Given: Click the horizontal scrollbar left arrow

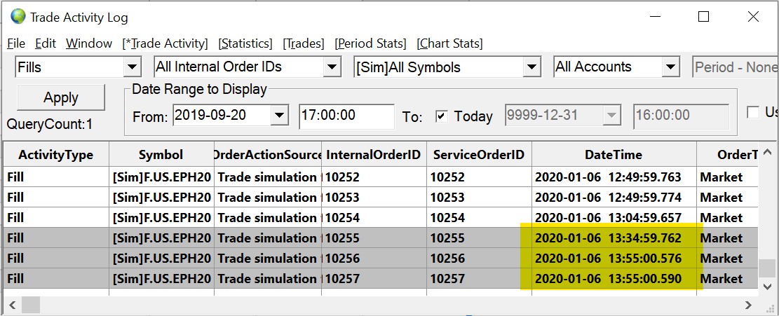Looking at the screenshot, I should 12,305.
